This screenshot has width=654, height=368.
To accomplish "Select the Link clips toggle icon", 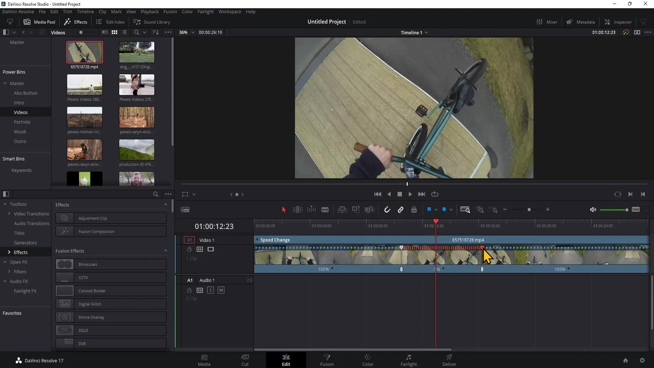I will 400,210.
